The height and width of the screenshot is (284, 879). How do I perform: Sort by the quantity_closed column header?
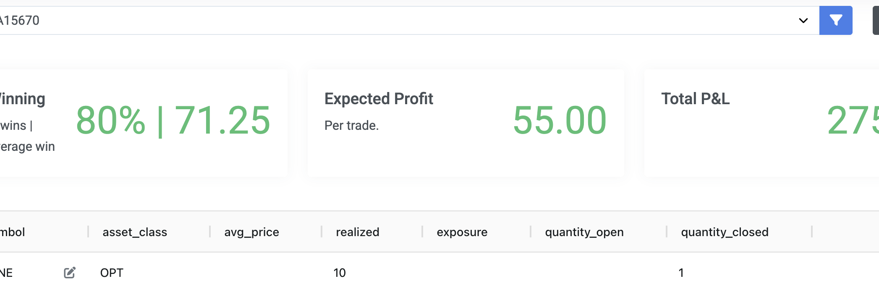(725, 232)
